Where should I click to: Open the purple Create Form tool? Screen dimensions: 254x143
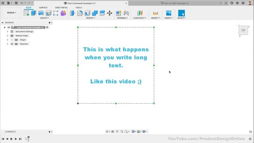(63, 13)
